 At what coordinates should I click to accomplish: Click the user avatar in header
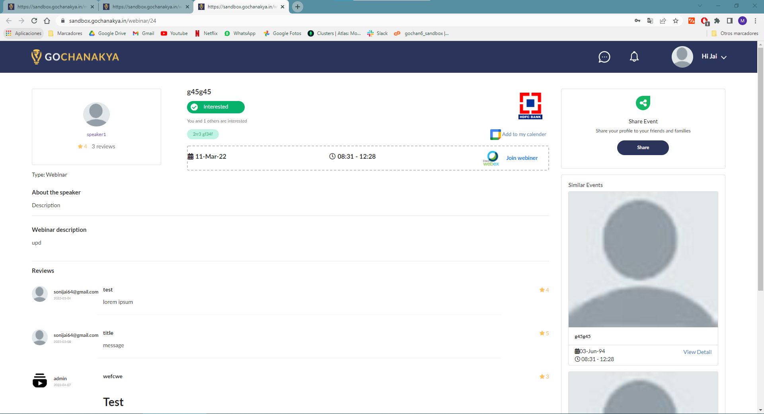pos(682,56)
